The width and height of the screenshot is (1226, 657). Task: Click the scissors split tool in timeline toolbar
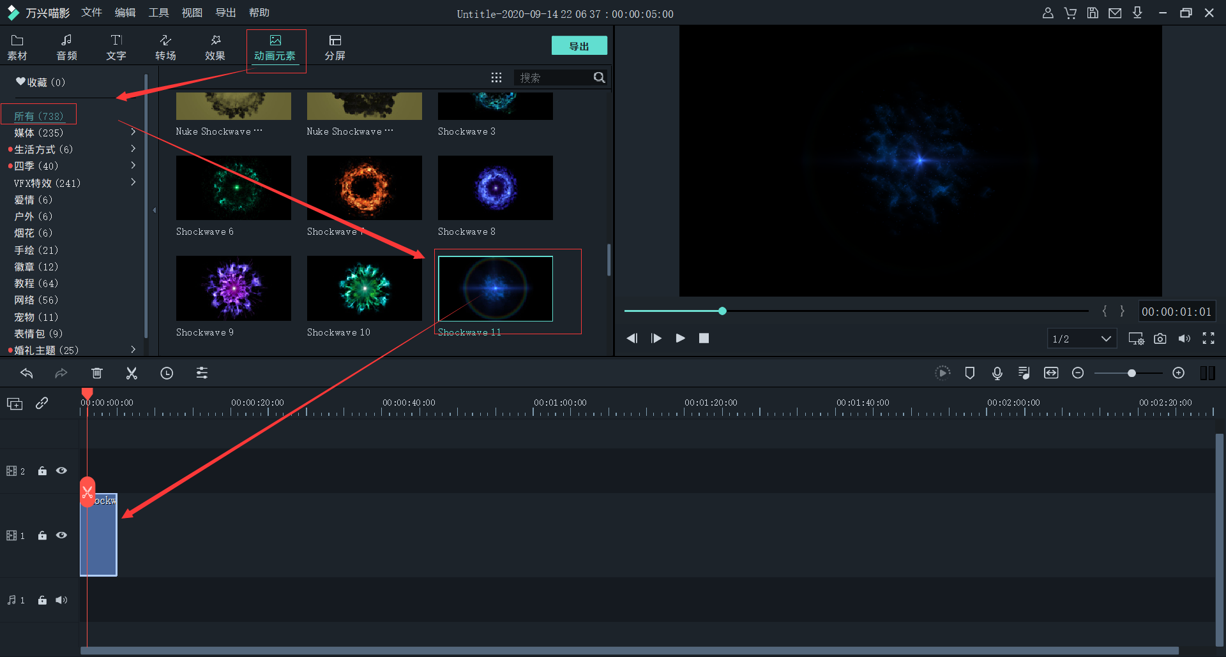(x=132, y=374)
